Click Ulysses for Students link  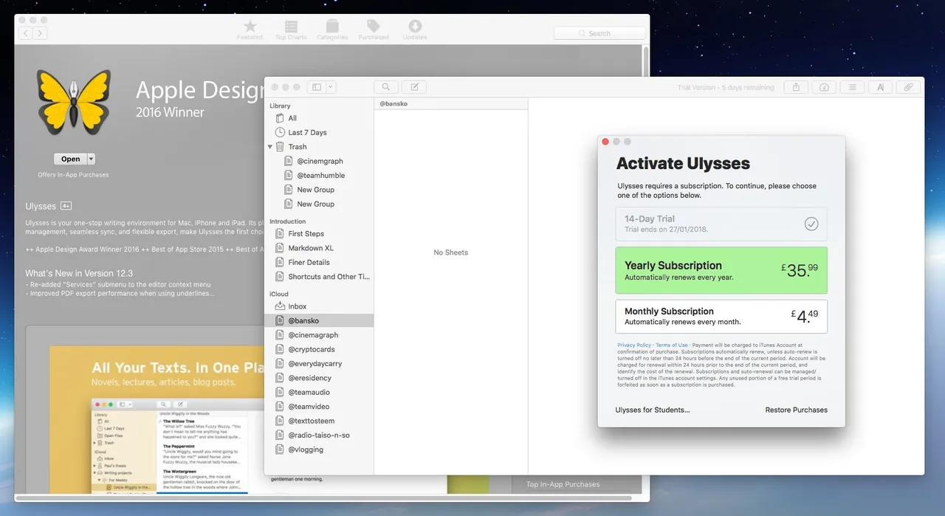coord(653,410)
